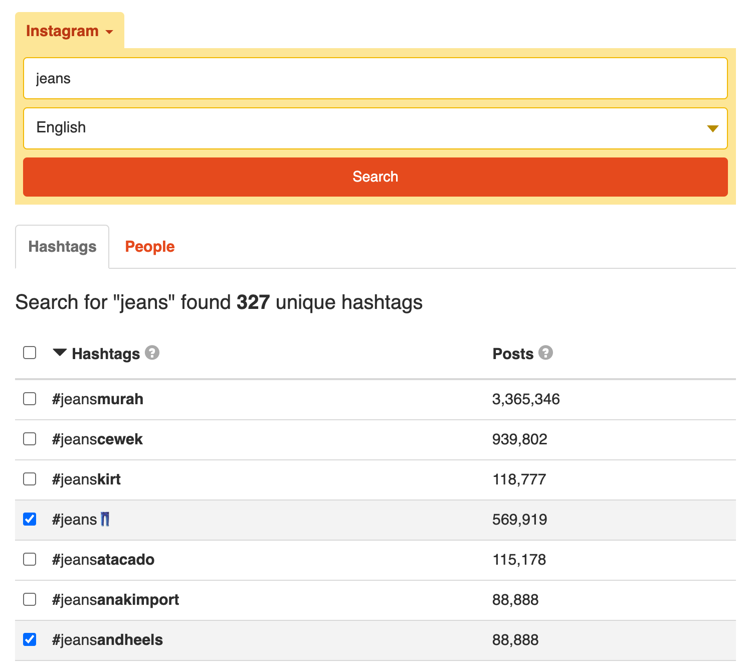The width and height of the screenshot is (751, 665).
Task: Click the 118,777 posts value
Action: click(519, 479)
